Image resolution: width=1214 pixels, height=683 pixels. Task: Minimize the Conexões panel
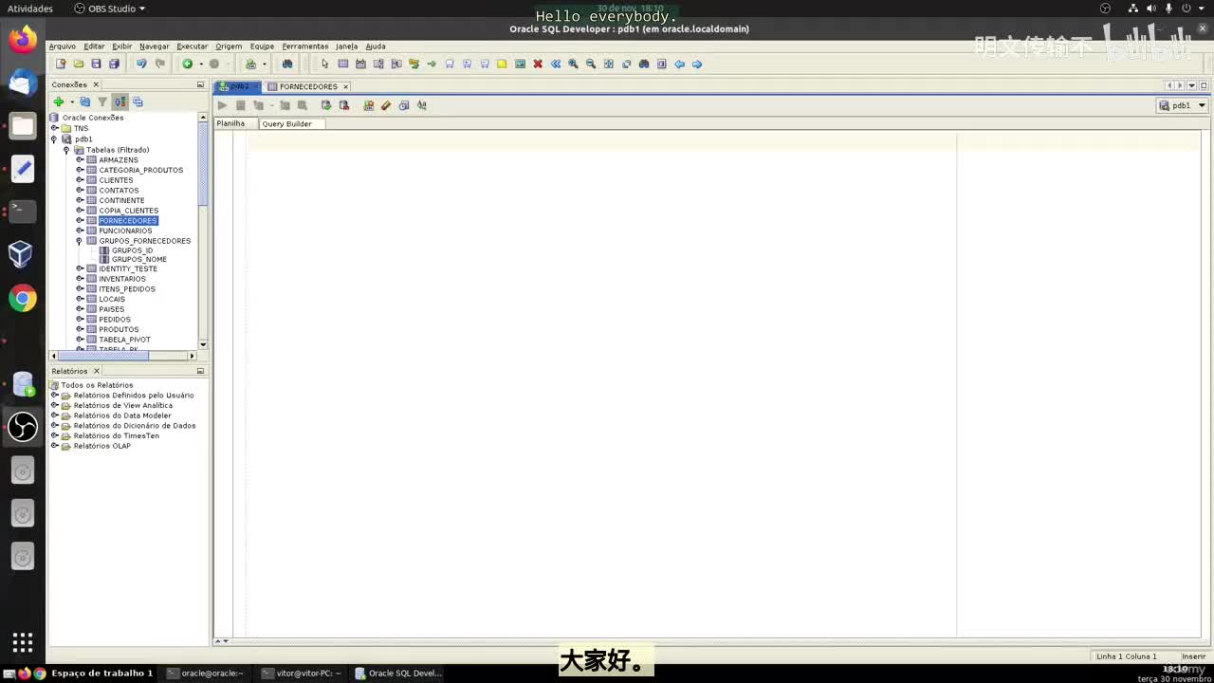coord(200,84)
